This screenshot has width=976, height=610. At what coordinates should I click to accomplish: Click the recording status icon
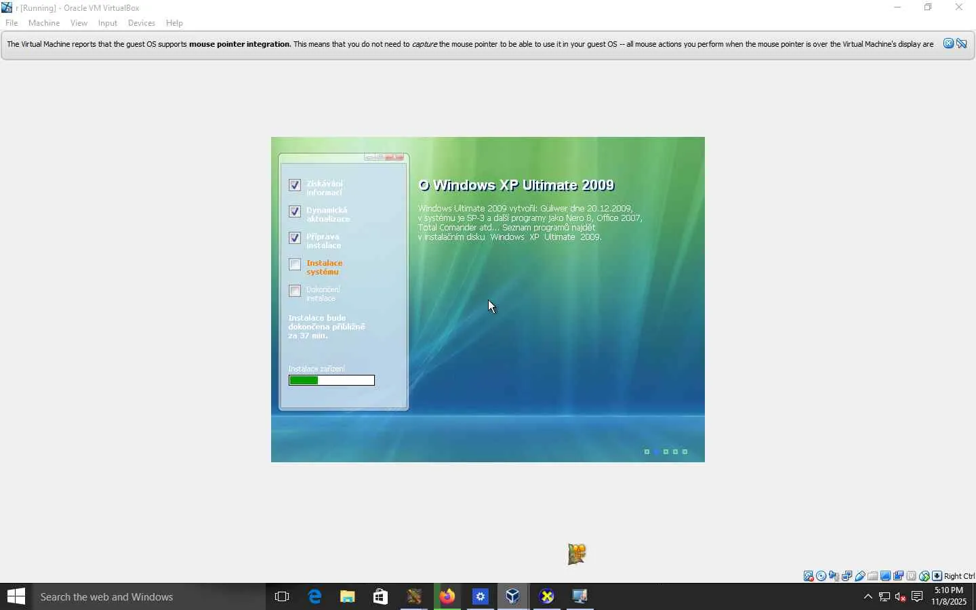tap(899, 576)
